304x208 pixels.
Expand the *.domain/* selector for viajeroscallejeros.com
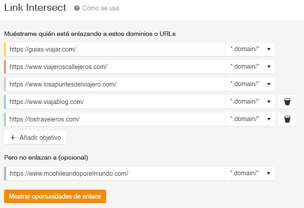250,67
